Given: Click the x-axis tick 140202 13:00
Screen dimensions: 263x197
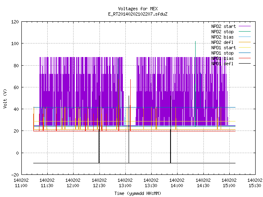Looking at the screenshot, I should tap(125, 183).
